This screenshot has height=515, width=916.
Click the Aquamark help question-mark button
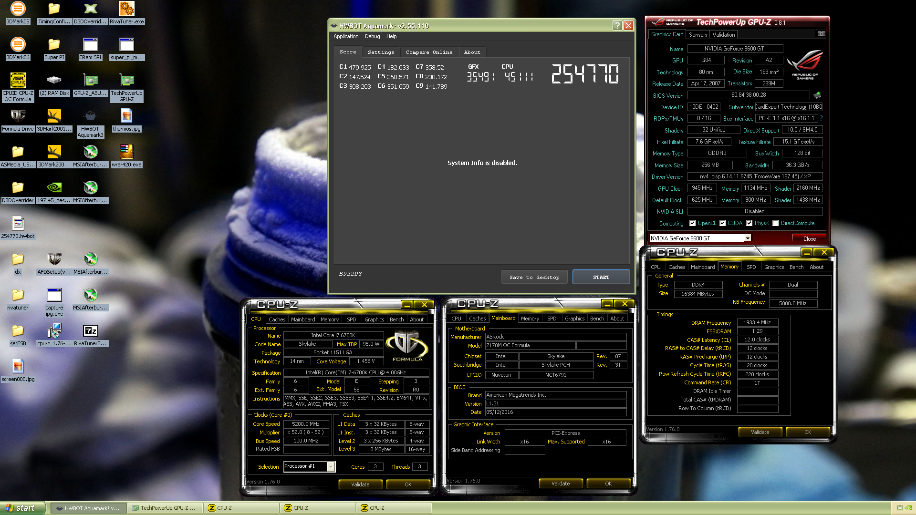coord(617,26)
